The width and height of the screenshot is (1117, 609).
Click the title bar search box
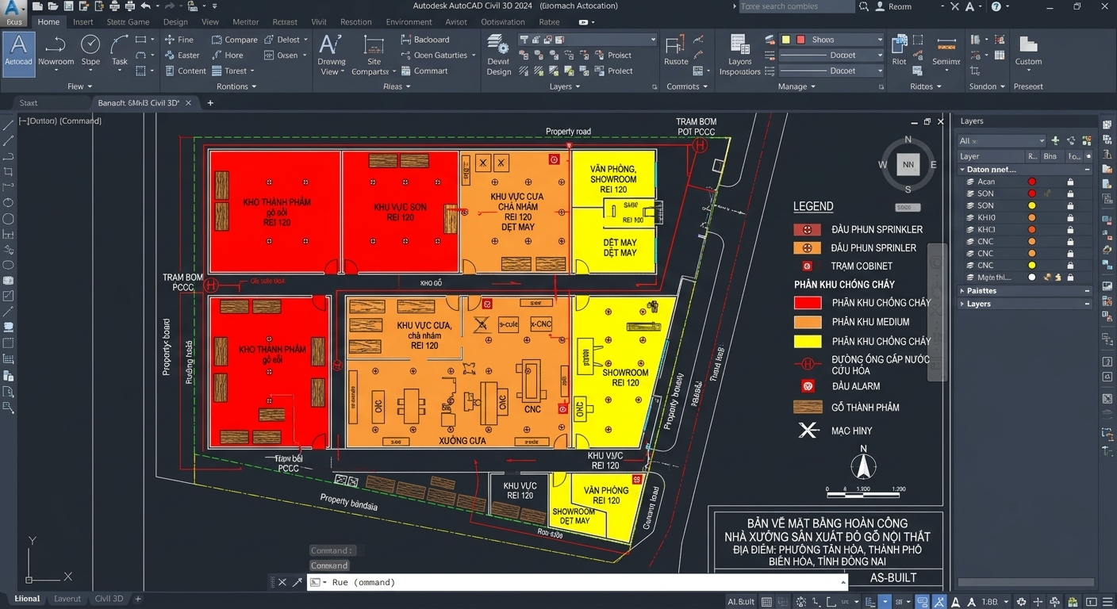pos(796,6)
